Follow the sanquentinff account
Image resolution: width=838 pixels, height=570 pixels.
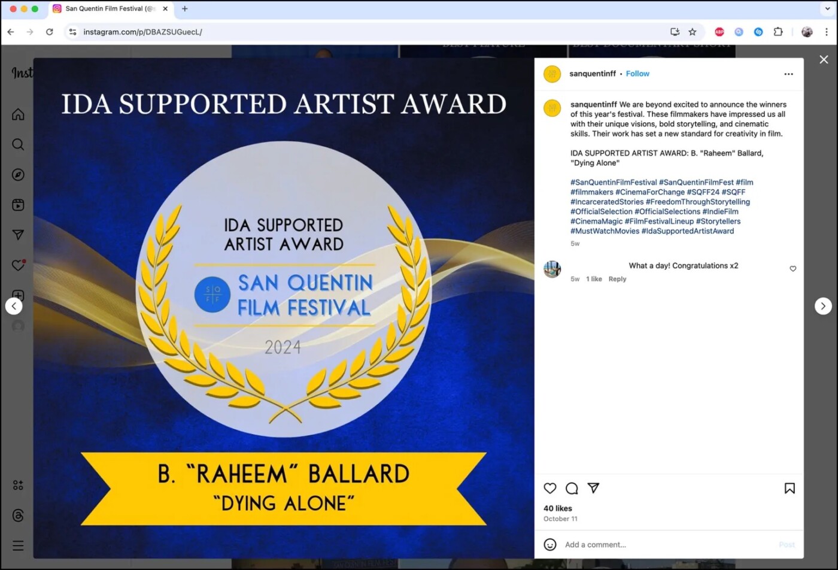click(x=637, y=74)
